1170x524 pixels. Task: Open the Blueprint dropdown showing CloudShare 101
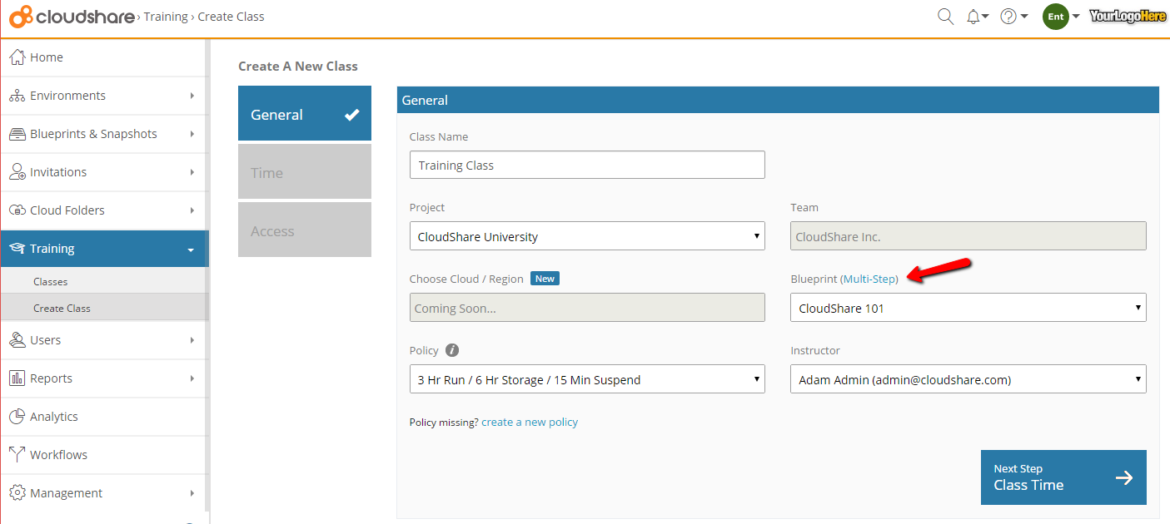968,308
